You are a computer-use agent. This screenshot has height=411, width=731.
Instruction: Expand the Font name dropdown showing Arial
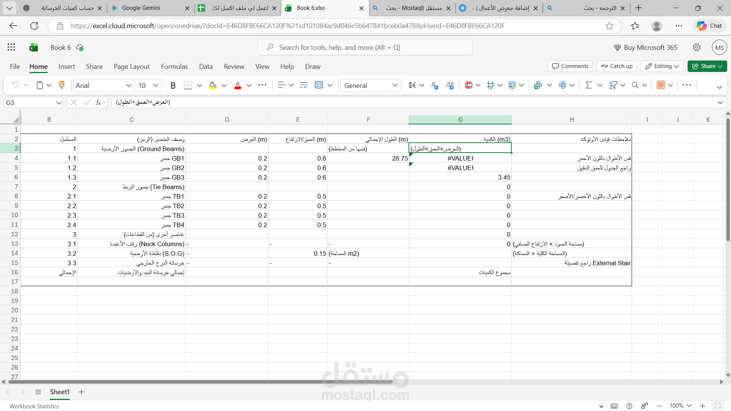(129, 86)
